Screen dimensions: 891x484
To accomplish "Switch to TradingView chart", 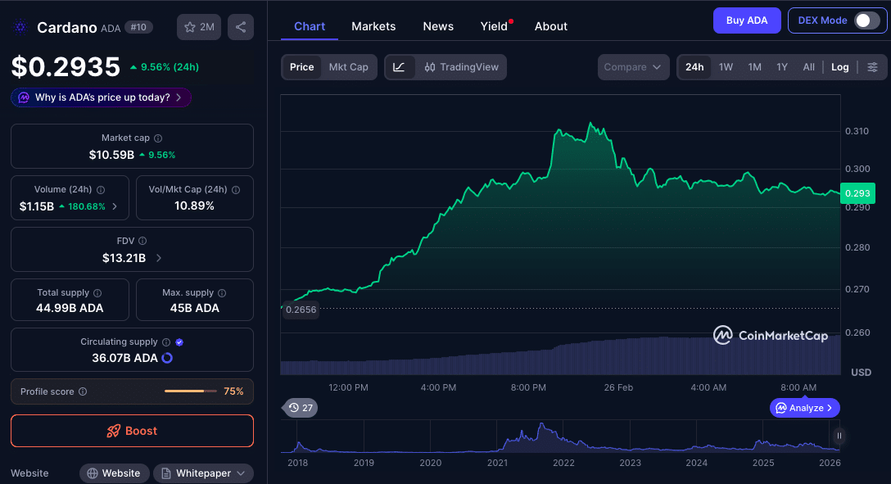I will coord(461,67).
